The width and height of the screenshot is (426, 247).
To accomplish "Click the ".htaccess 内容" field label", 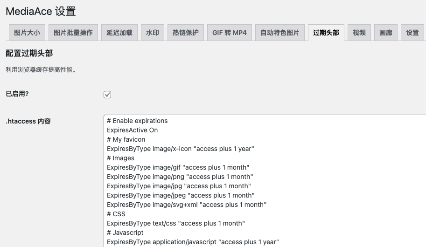I will pos(28,121).
